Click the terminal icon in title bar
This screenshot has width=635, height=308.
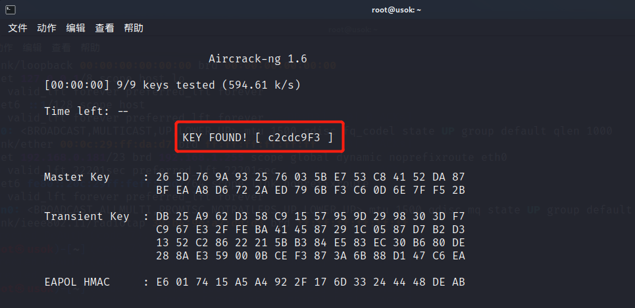tap(11, 10)
